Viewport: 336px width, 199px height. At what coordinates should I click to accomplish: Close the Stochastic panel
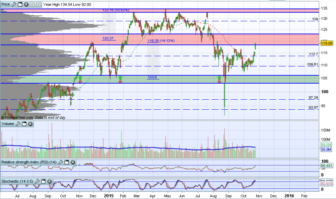50,181
